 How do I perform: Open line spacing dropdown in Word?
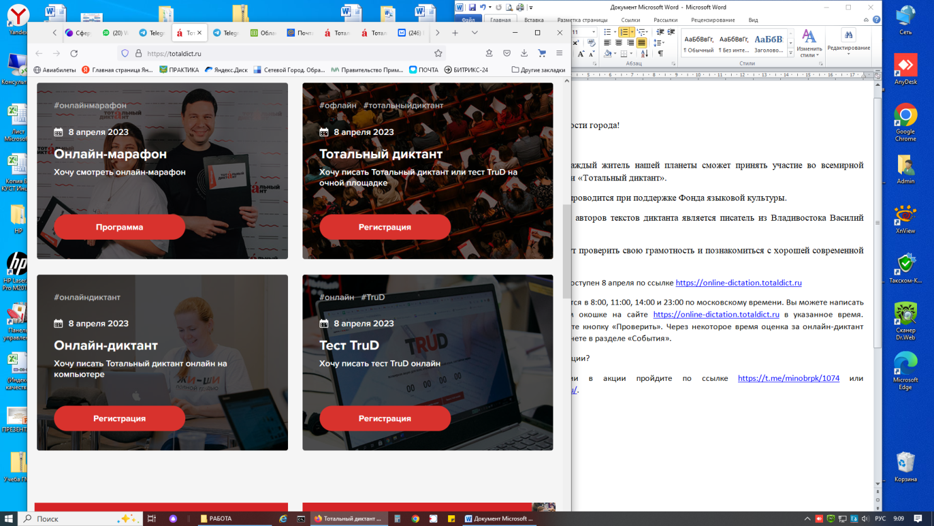659,43
